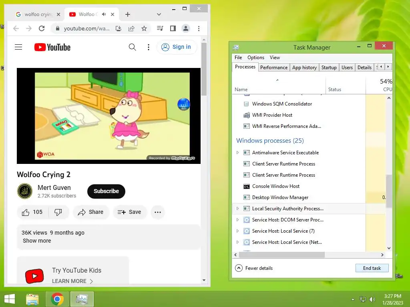Share the Wolfoo Crying 2 video
The height and width of the screenshot is (307, 410).
click(x=90, y=212)
